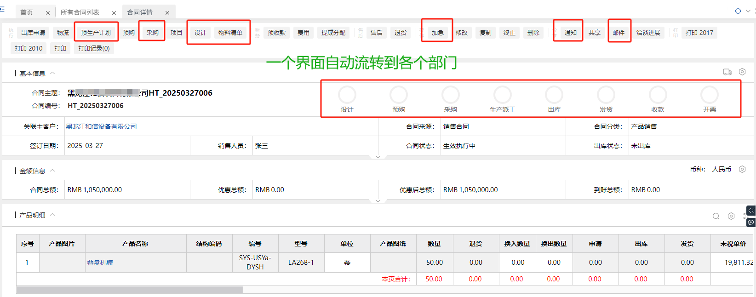Click the 采购 toolbar button
This screenshot has width=756, height=297.
153,33
